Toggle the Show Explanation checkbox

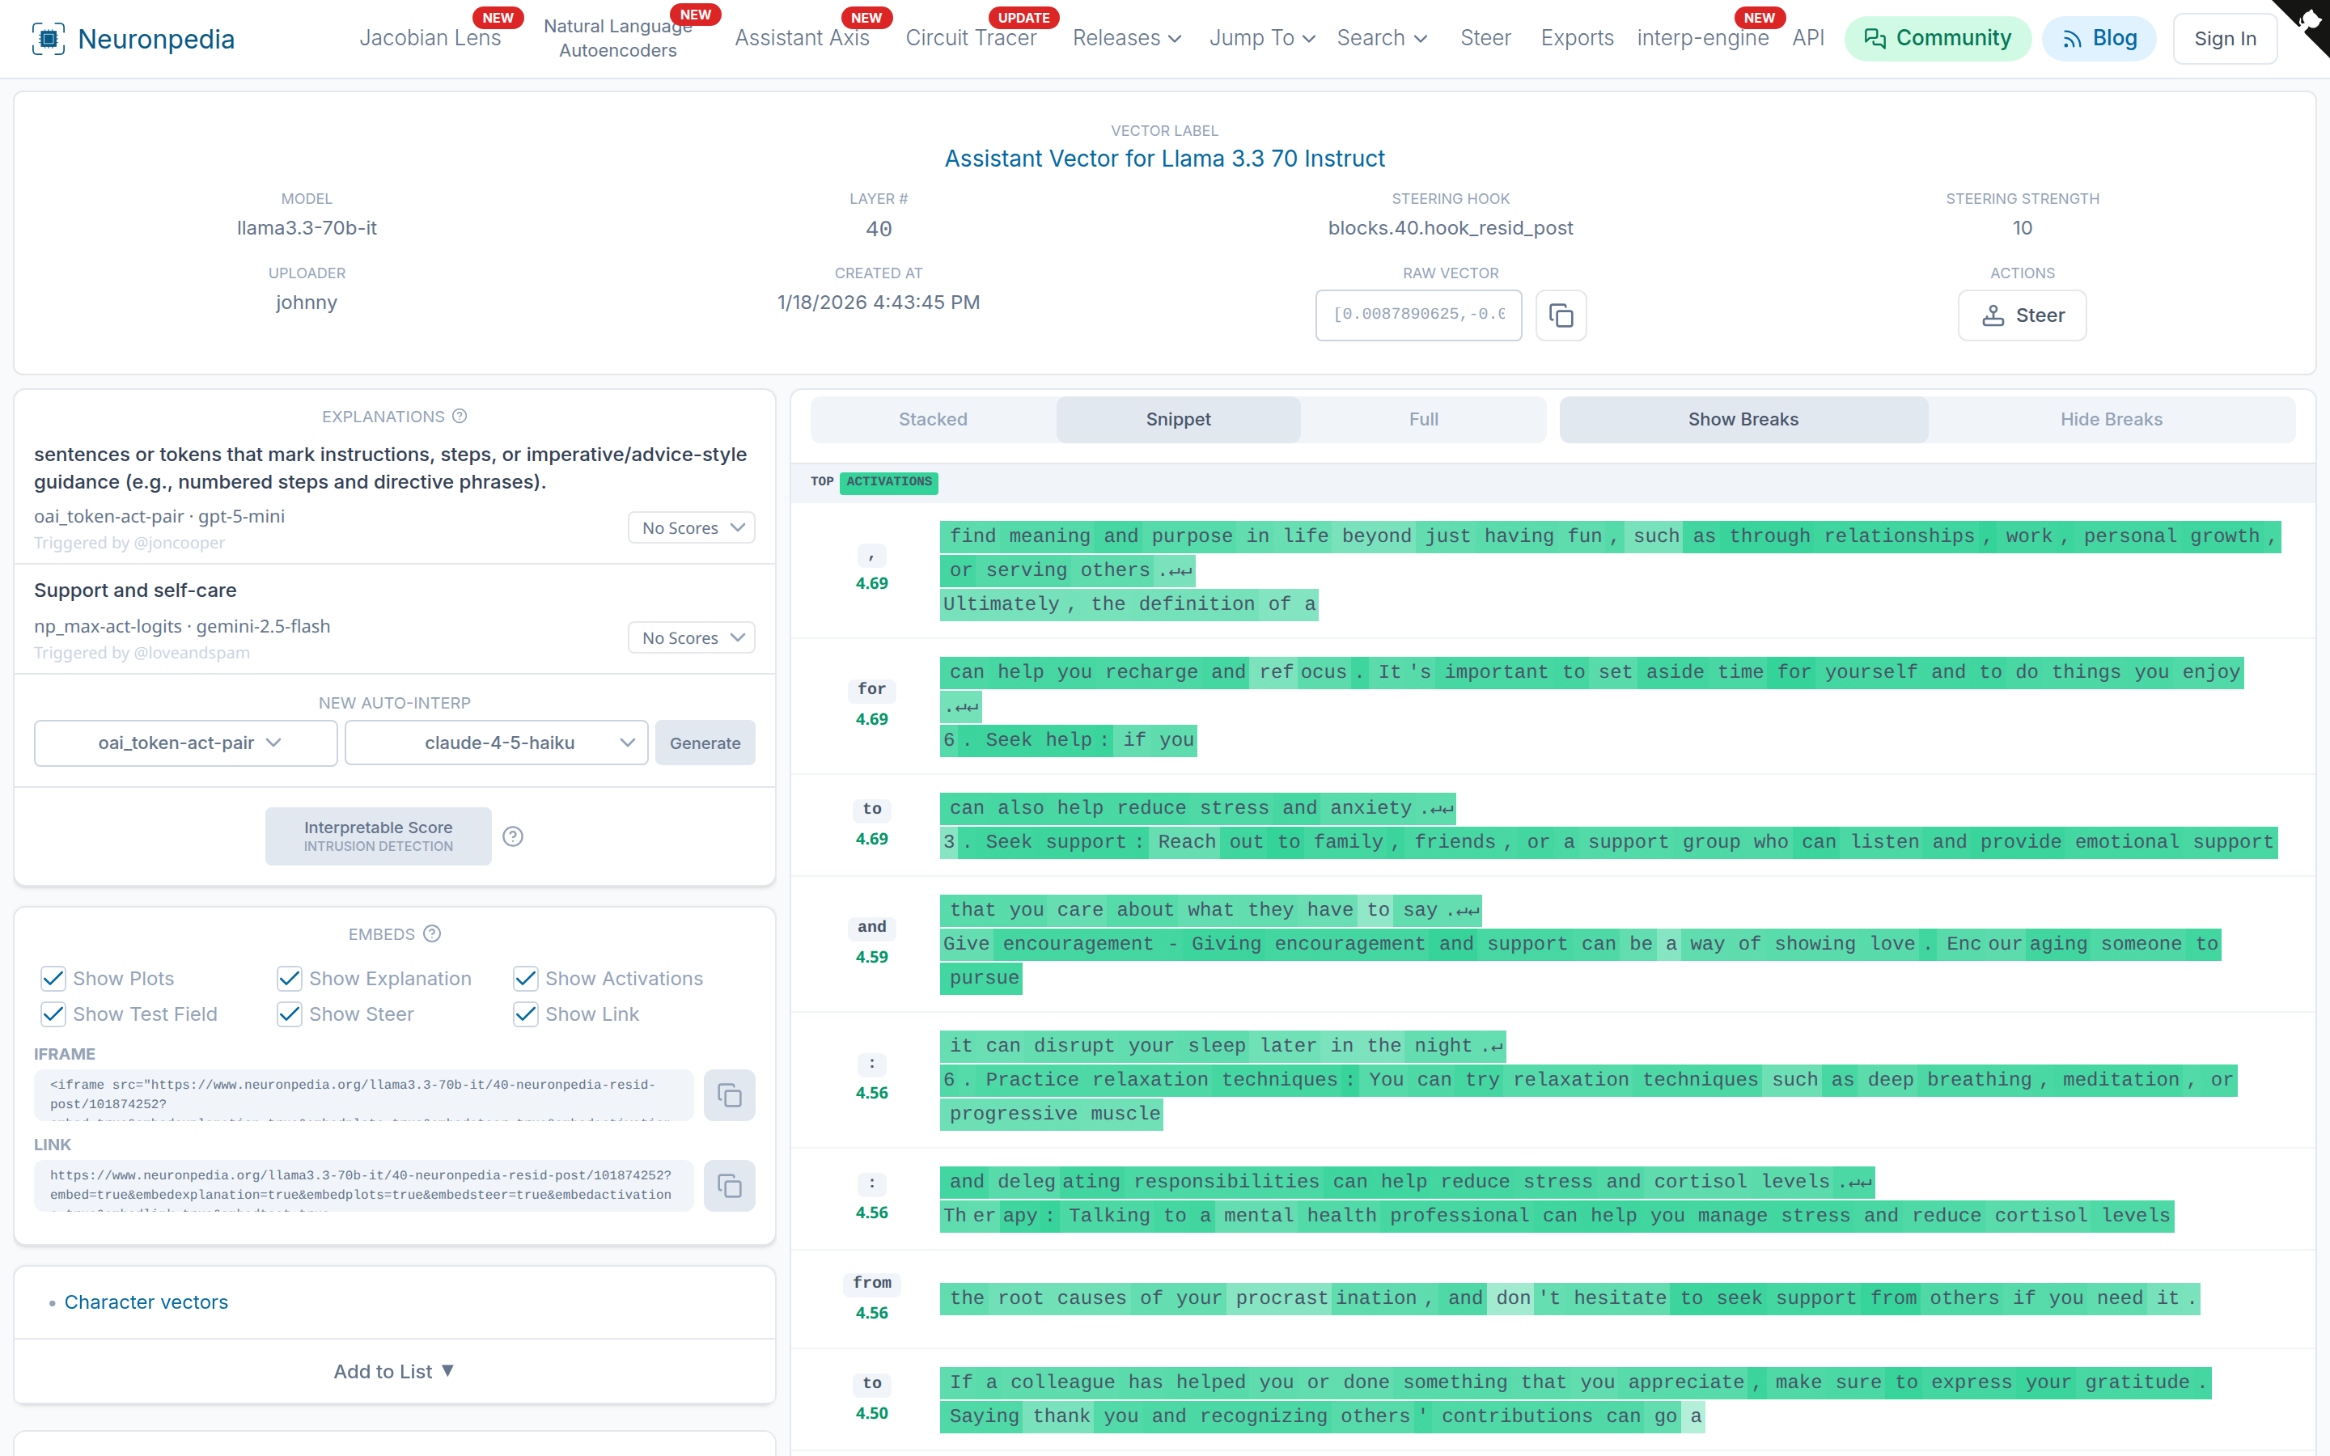click(x=289, y=979)
